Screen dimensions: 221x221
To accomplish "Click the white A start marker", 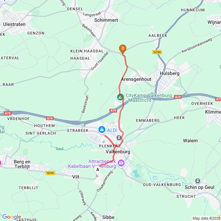I will click(x=97, y=171).
